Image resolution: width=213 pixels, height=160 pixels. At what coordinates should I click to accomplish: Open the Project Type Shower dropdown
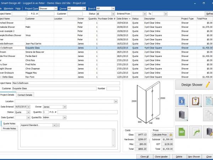(x=56, y=9)
